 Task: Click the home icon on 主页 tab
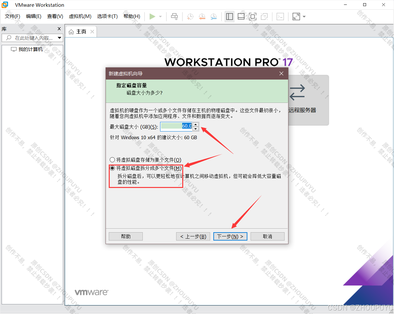click(x=71, y=32)
